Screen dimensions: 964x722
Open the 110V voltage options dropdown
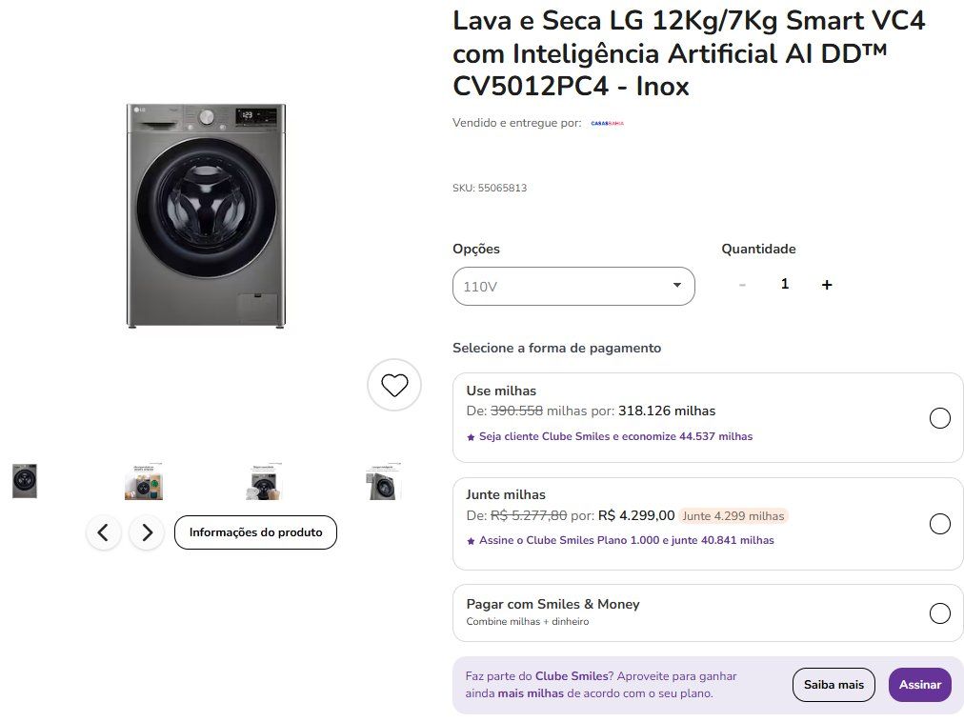pos(573,286)
